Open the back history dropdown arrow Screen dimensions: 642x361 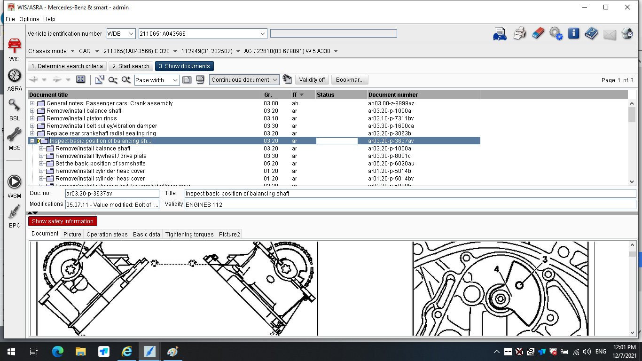pyautogui.click(x=44, y=80)
